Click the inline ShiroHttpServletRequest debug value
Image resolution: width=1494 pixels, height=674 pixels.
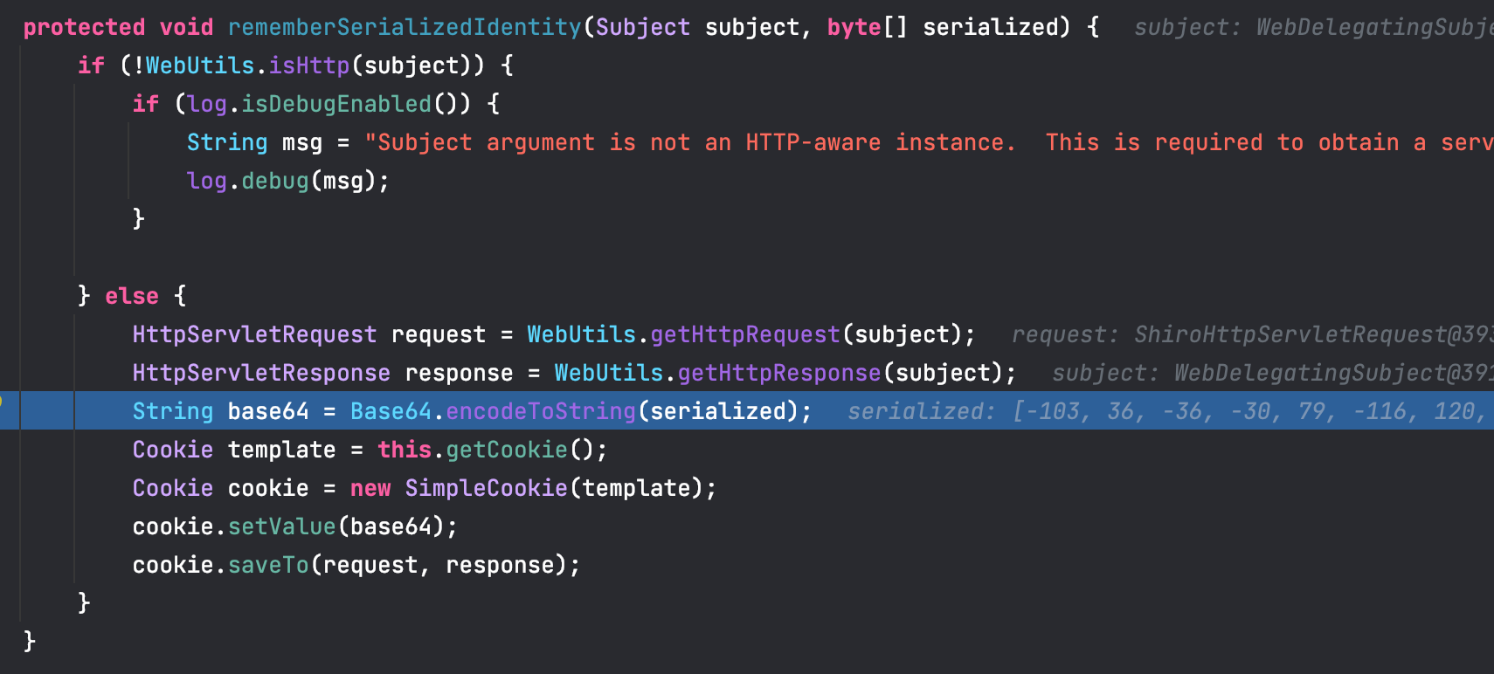coord(1251,334)
